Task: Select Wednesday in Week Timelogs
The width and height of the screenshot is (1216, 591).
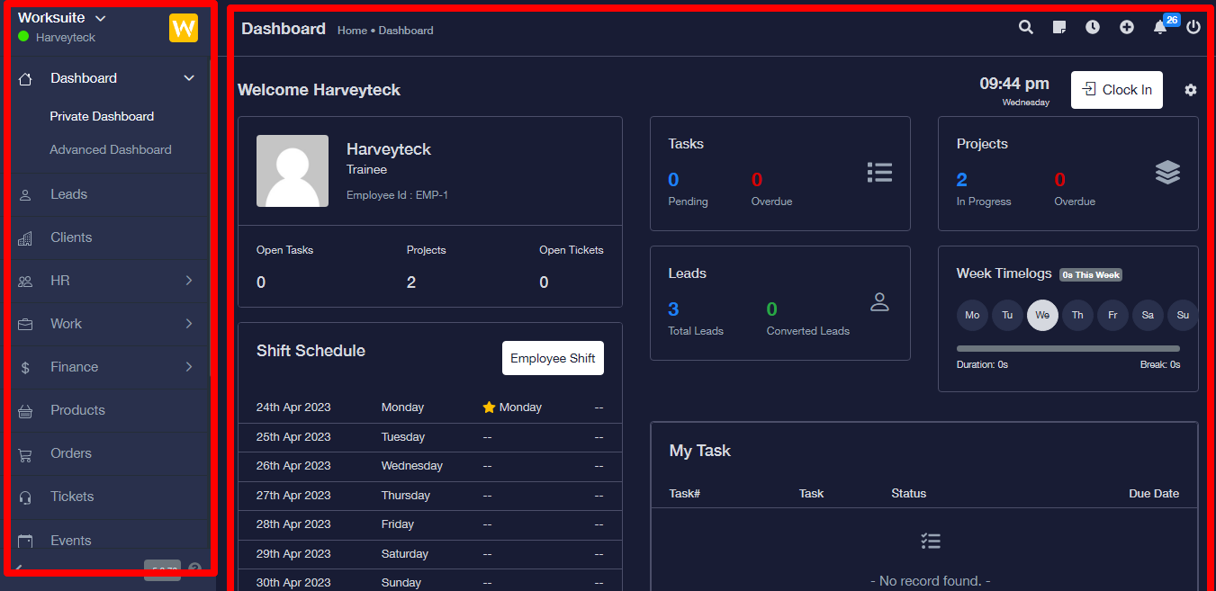Action: tap(1042, 315)
